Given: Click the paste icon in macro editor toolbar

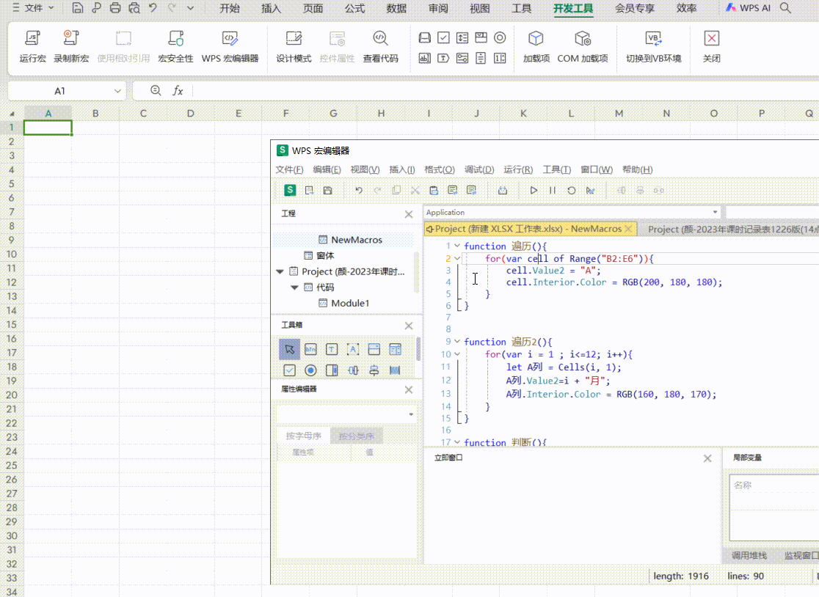Looking at the screenshot, I should pyautogui.click(x=434, y=191).
